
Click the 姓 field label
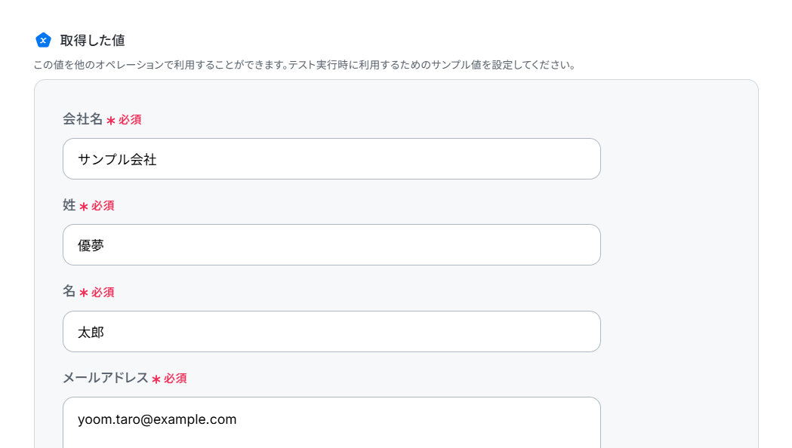[x=69, y=205]
